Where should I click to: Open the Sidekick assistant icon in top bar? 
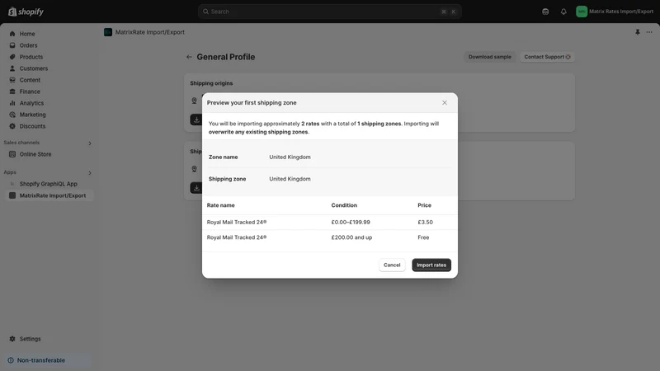point(545,12)
